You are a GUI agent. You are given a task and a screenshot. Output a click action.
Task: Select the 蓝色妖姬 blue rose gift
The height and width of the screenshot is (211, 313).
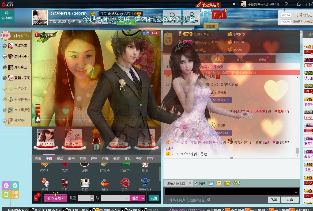tap(145, 185)
